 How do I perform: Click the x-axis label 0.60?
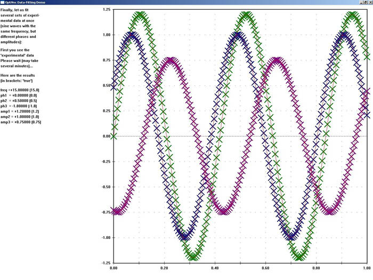point(265,268)
